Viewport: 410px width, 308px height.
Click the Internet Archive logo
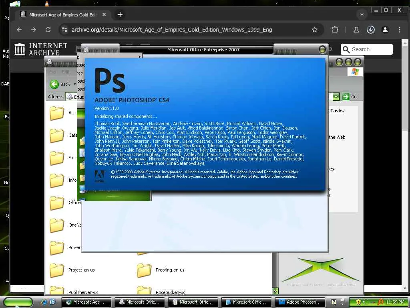pos(41,49)
